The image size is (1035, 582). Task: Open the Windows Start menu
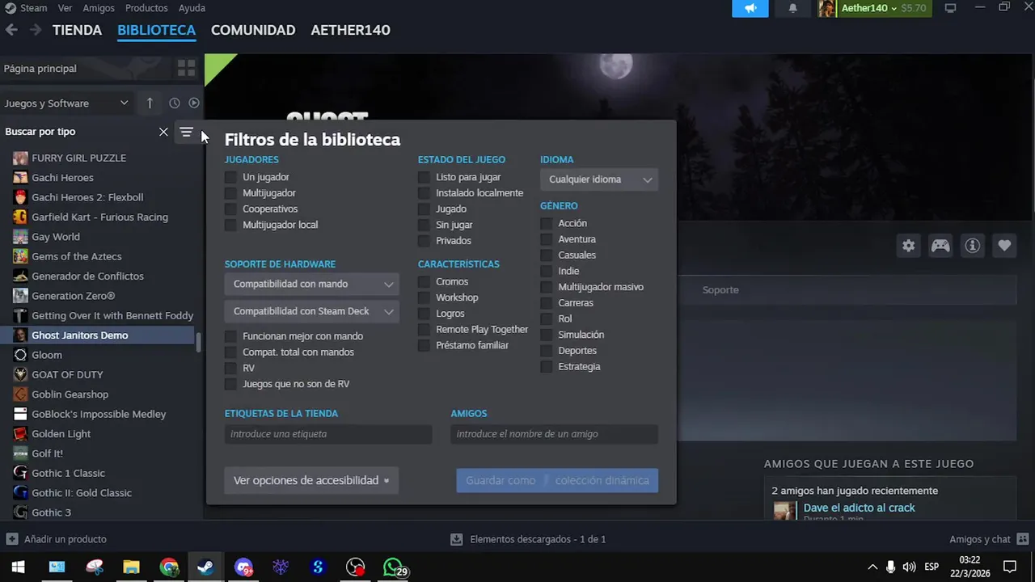click(x=18, y=567)
